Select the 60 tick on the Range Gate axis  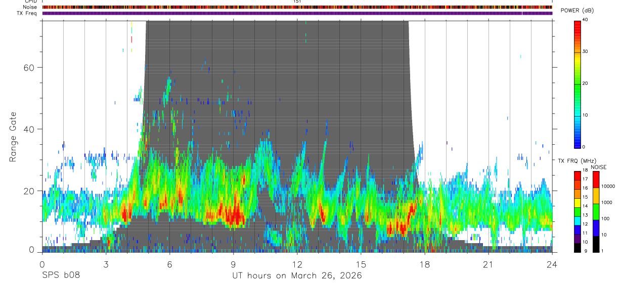(x=28, y=67)
